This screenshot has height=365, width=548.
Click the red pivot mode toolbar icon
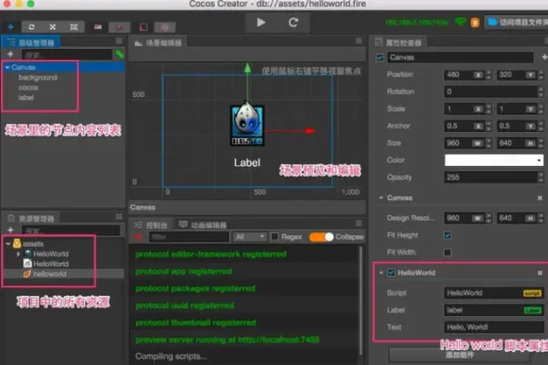[98, 27]
